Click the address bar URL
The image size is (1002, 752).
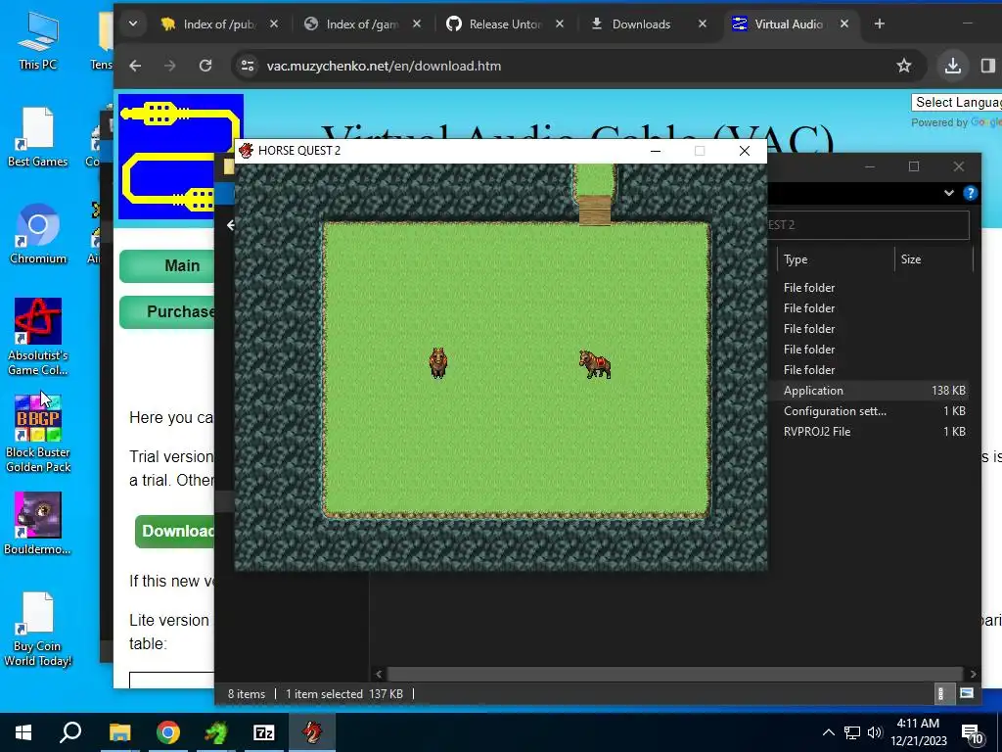pyautogui.click(x=384, y=66)
